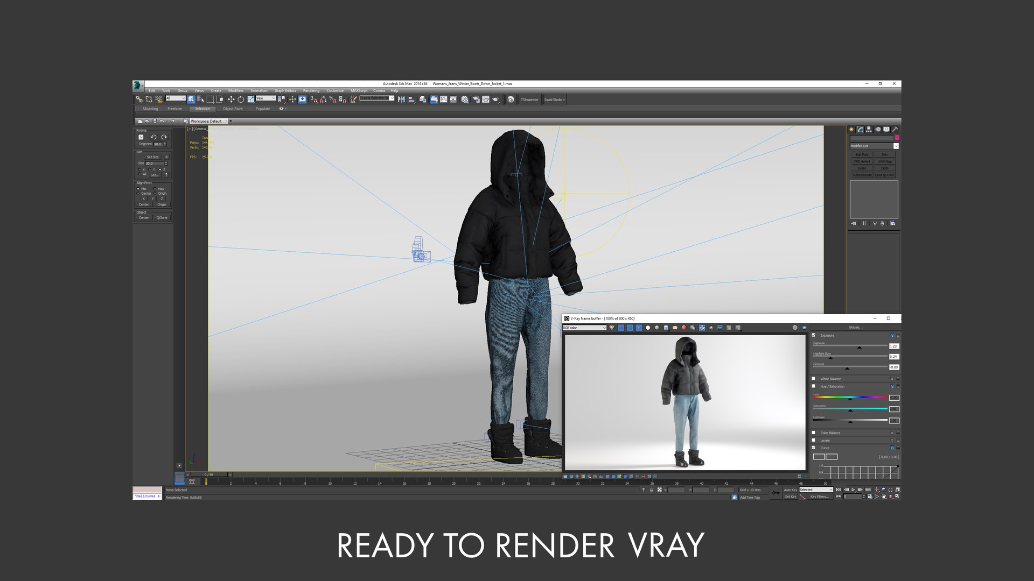This screenshot has height=581, width=1034.
Task: Open the Modify command panel tab
Action: 860,129
